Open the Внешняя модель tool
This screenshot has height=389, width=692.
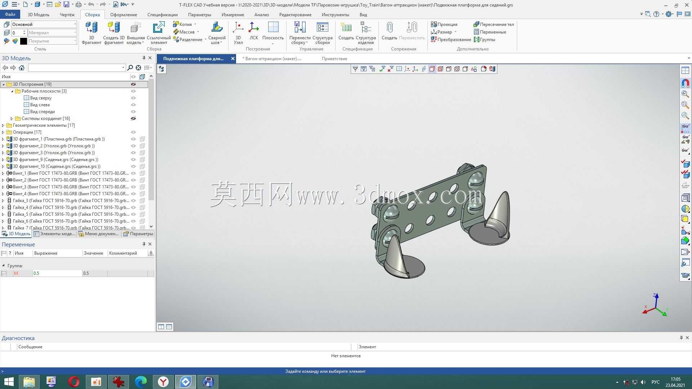click(136, 33)
